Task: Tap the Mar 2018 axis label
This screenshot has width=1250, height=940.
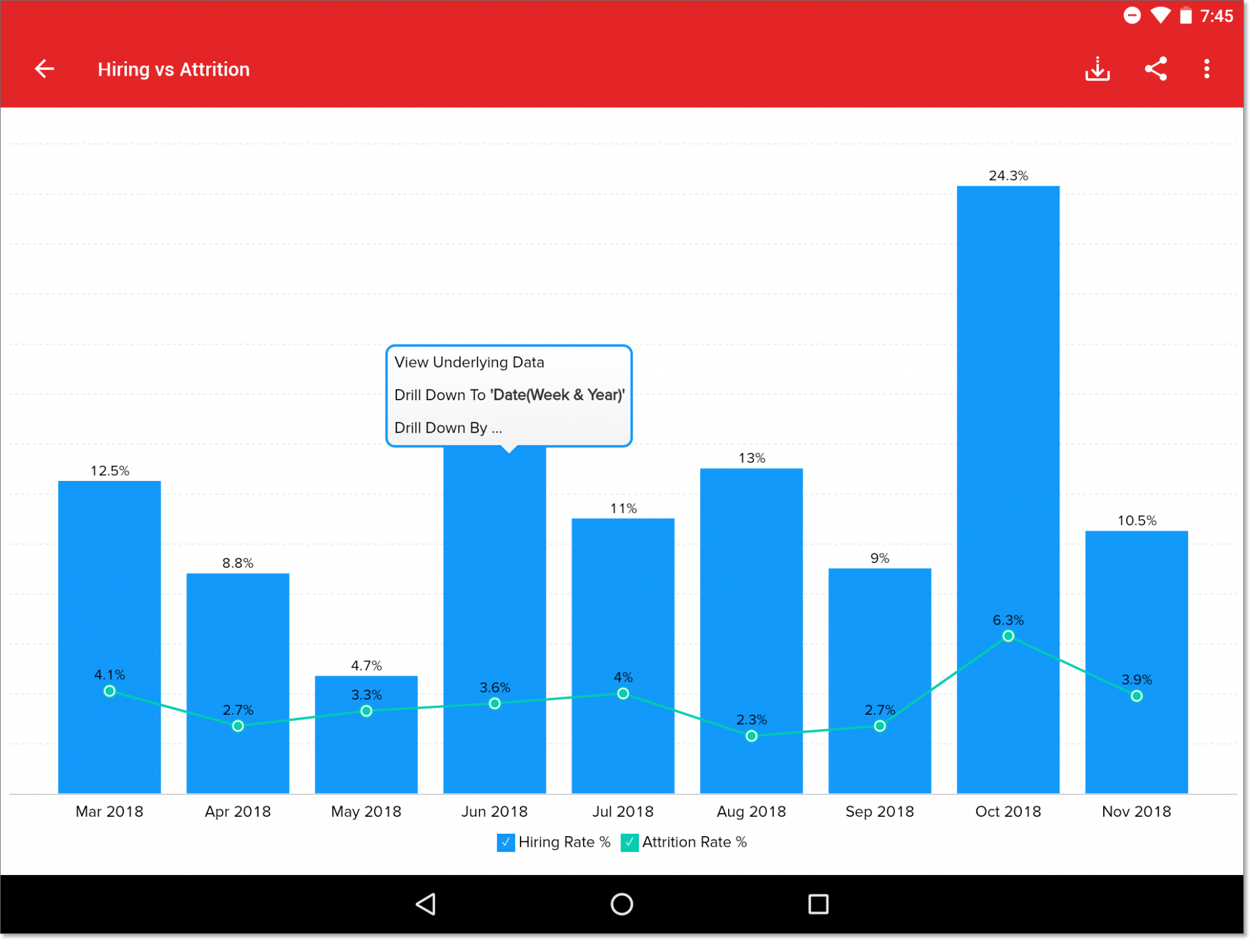Action: pos(109,812)
